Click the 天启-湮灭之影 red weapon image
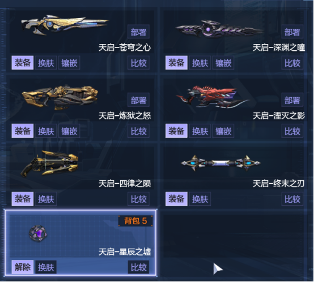Screen dimensions: 314x282 coord(213,97)
